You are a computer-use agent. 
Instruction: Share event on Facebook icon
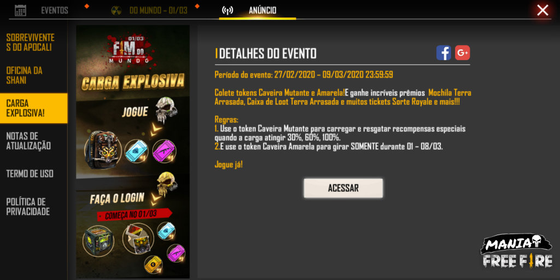point(444,53)
